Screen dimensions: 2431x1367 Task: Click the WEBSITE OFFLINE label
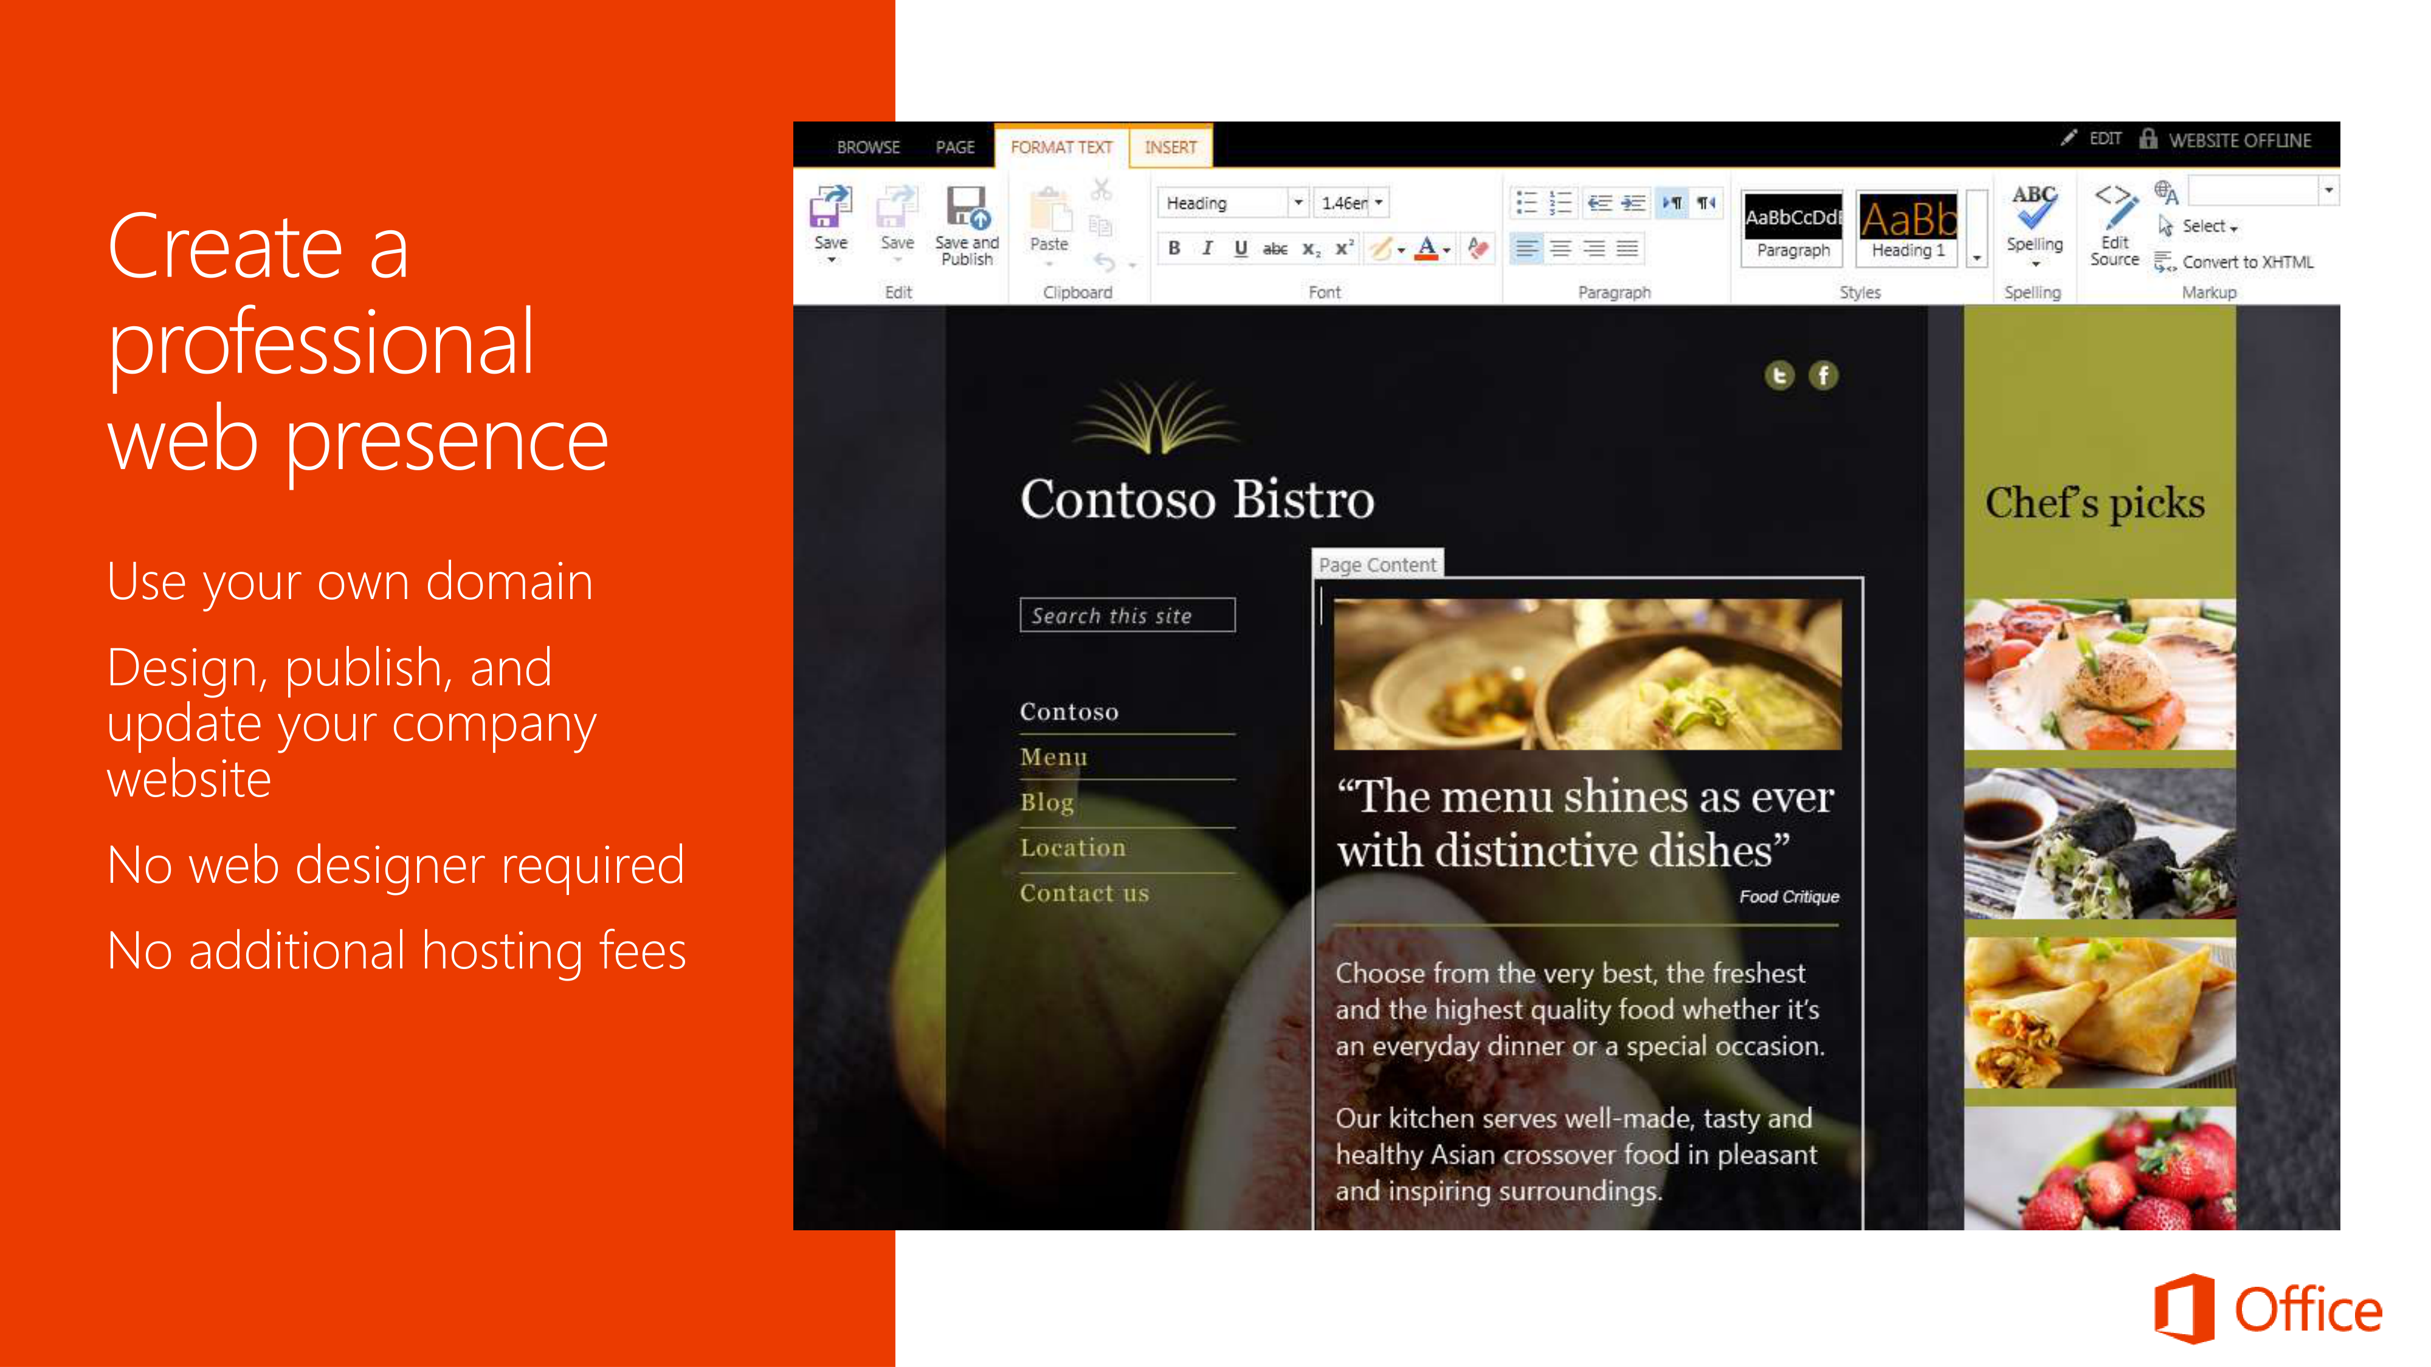click(x=2240, y=140)
